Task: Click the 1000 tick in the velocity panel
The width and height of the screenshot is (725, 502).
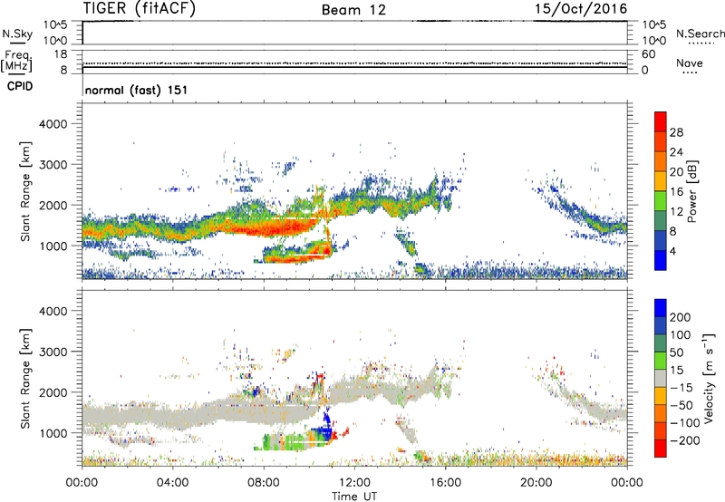Action: [53, 433]
